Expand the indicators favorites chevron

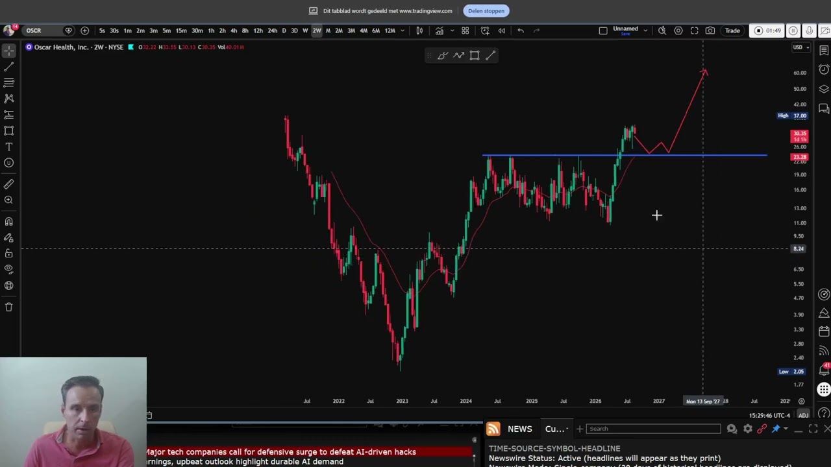point(452,30)
